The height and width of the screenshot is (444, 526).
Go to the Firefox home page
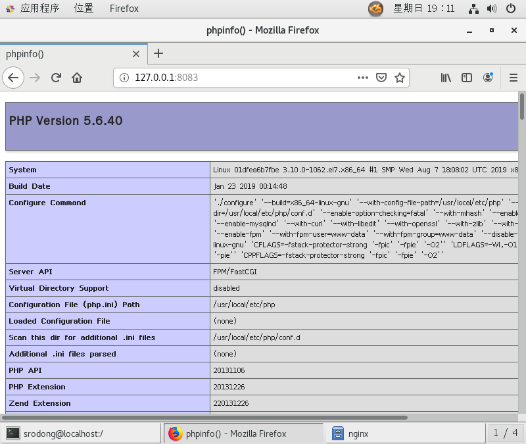(x=77, y=78)
